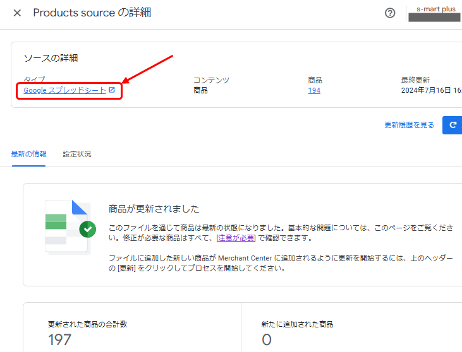The image size is (462, 352).
Task: Click the 新たに追加された商品 zero value
Action: click(266, 339)
